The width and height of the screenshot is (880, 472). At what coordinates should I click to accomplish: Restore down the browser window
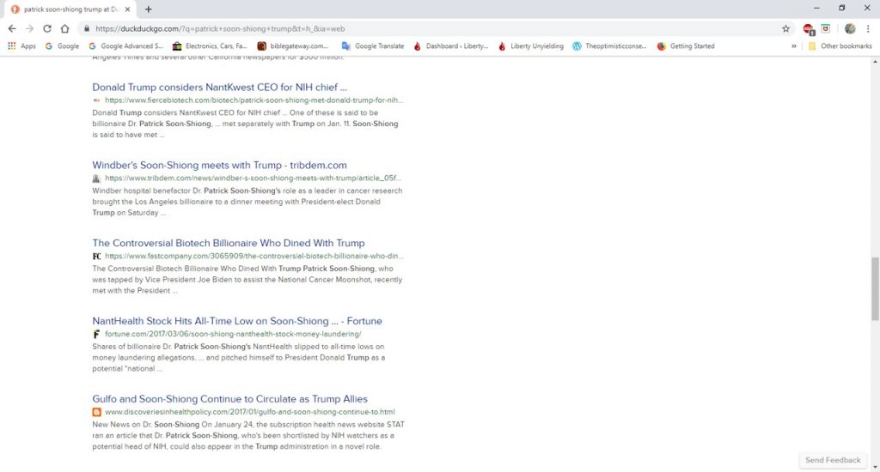point(842,8)
